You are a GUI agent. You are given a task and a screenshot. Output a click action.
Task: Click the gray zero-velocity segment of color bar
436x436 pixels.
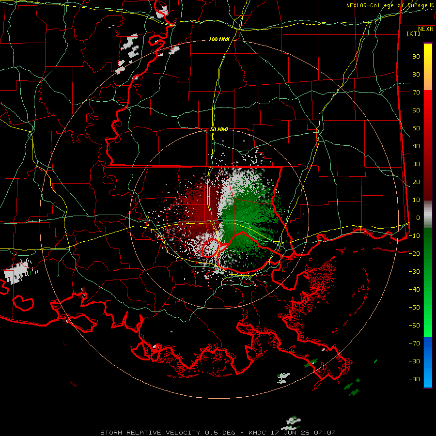(x=428, y=215)
